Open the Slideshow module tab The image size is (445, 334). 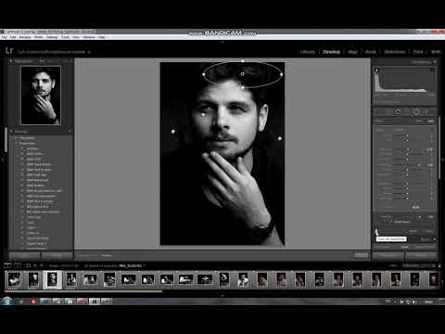(395, 52)
